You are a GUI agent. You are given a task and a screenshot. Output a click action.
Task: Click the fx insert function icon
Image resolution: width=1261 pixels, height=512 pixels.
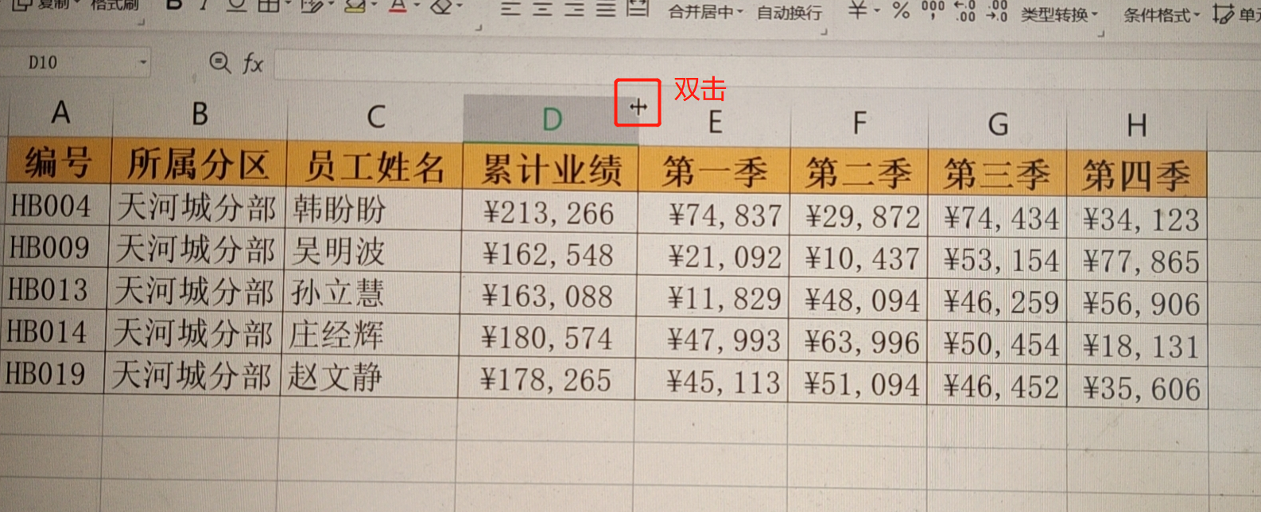coord(253,63)
